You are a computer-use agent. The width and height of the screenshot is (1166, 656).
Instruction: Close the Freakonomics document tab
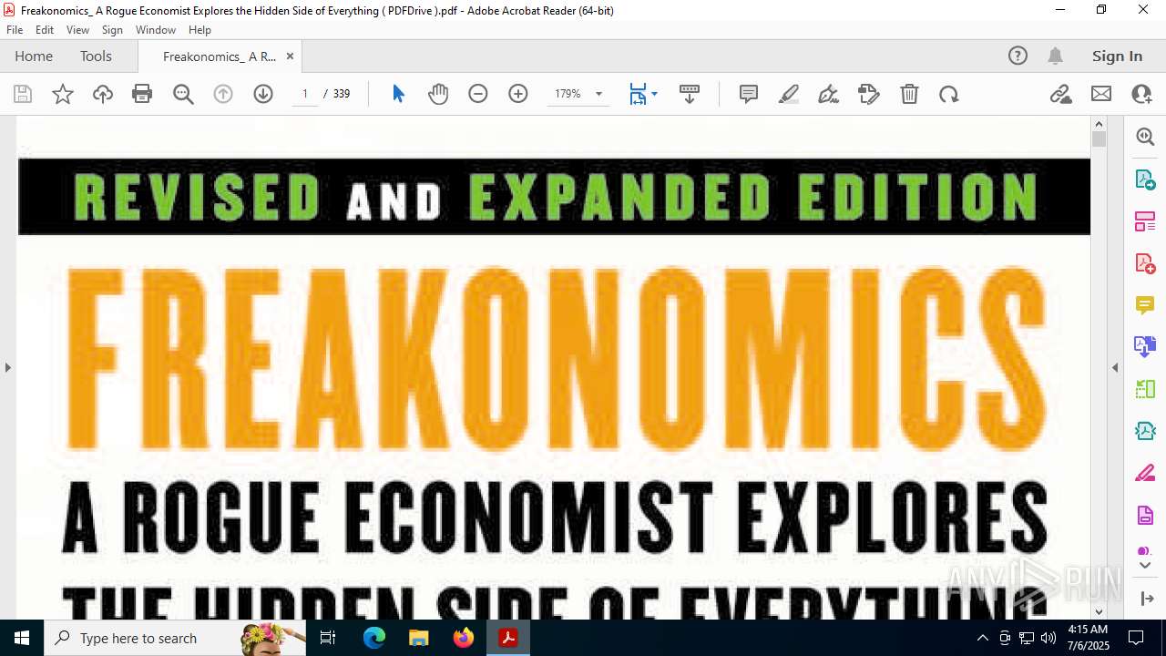click(290, 56)
